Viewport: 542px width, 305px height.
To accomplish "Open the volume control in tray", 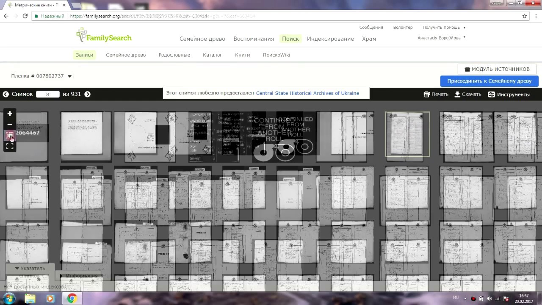I will pyautogui.click(x=489, y=299).
